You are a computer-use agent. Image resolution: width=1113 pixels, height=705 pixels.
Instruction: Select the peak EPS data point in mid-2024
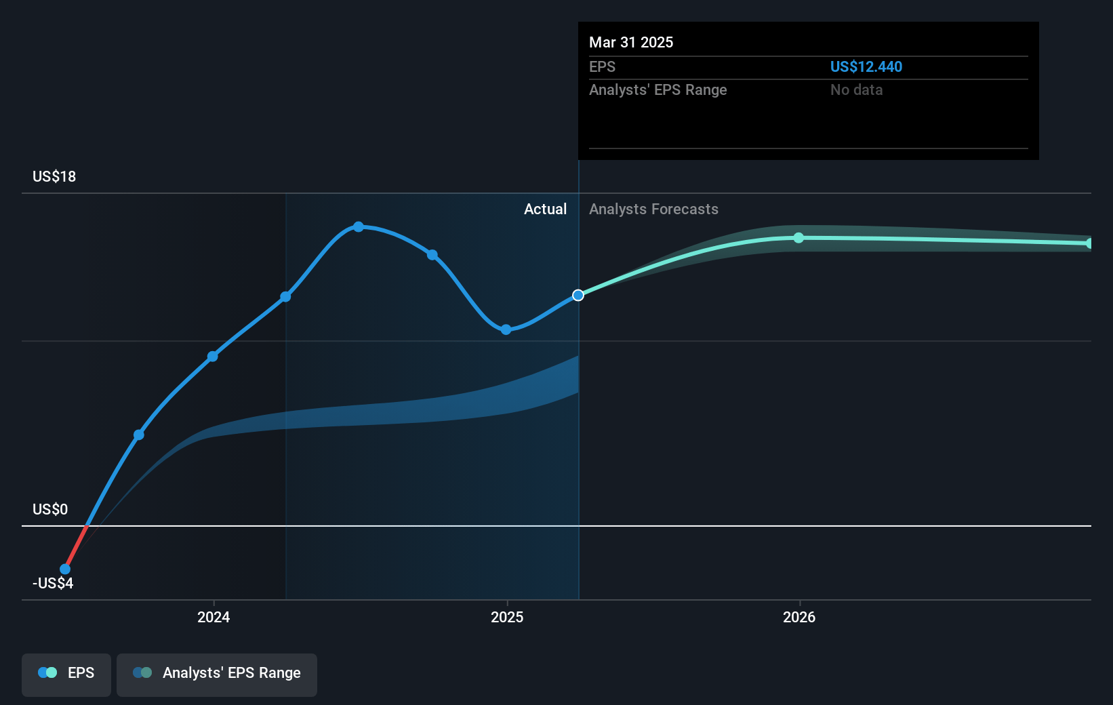(359, 226)
